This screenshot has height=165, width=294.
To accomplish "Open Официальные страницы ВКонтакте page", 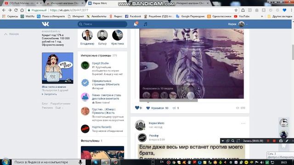I will tap(106, 82).
